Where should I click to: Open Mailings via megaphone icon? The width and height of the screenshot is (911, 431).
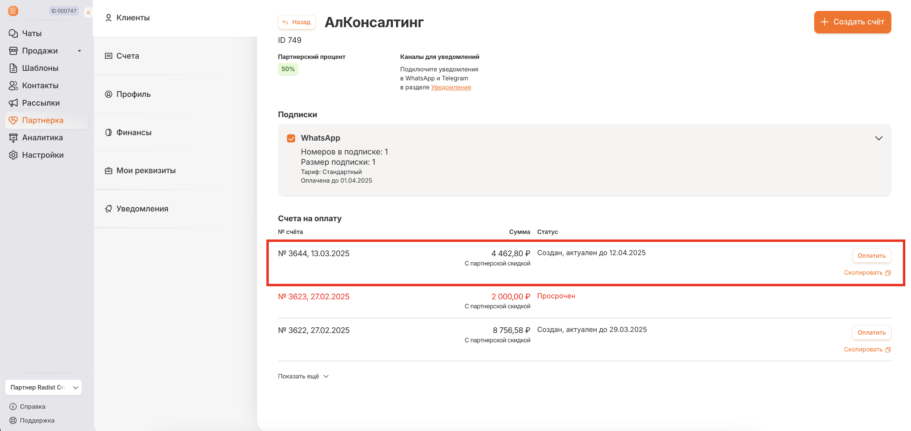pos(13,103)
